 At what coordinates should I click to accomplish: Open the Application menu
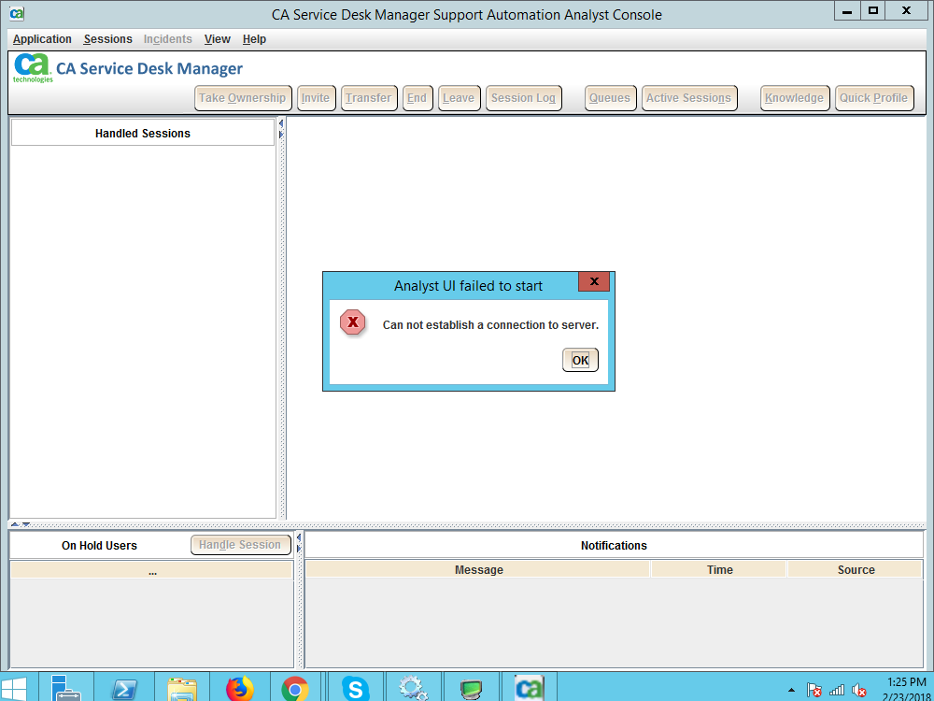coord(42,39)
